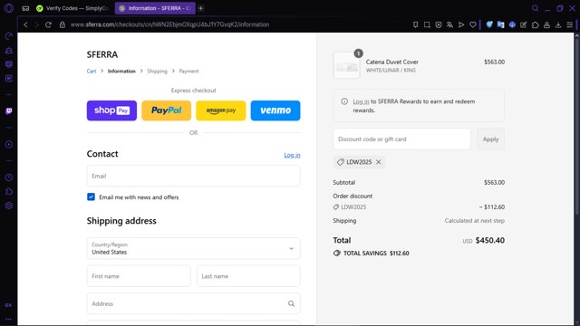Open the downloads icon in toolbar
580x326 pixels.
558,24
